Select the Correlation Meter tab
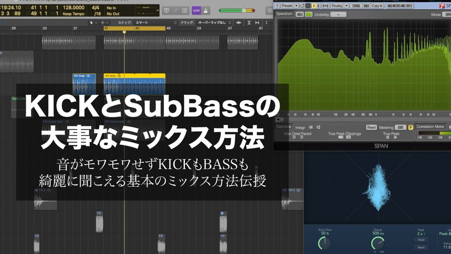This screenshot has width=451, height=254. pyautogui.click(x=430, y=127)
